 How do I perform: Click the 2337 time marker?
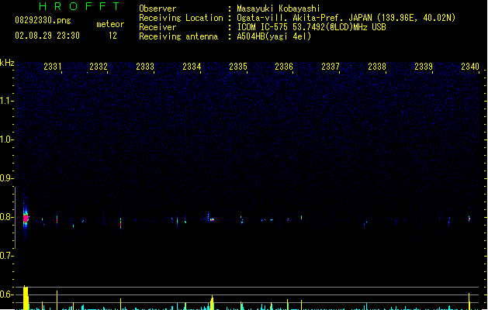331,67
